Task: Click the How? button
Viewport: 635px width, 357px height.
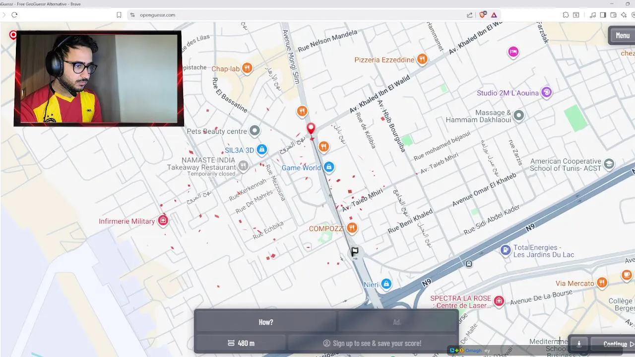Action: click(x=266, y=322)
